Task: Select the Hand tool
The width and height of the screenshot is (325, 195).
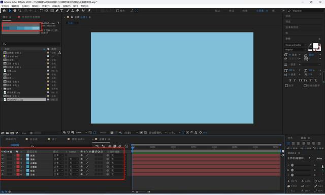Action: [15, 11]
